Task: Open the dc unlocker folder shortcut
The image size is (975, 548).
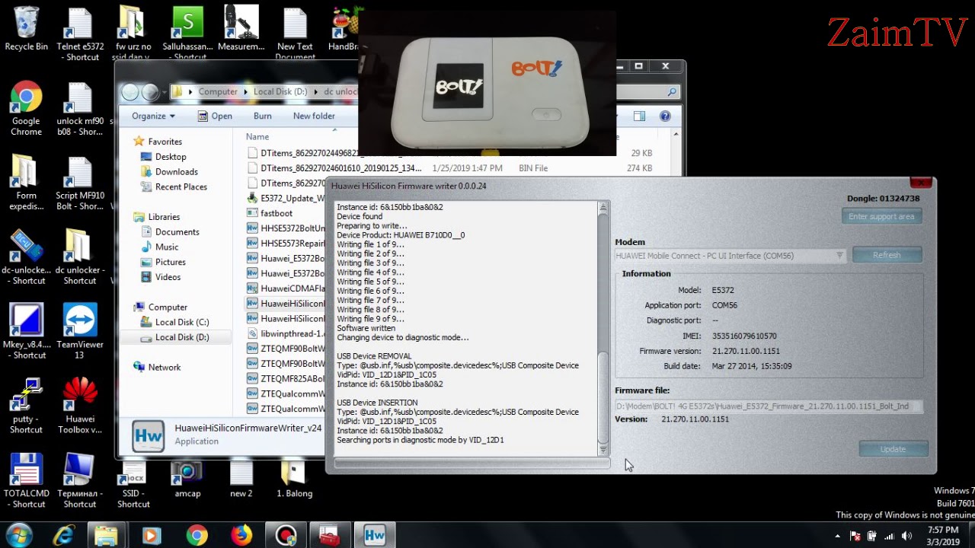Action: pos(80,257)
